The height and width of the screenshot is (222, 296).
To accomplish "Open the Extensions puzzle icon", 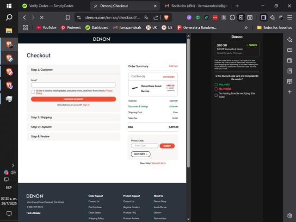I will [232, 18].
